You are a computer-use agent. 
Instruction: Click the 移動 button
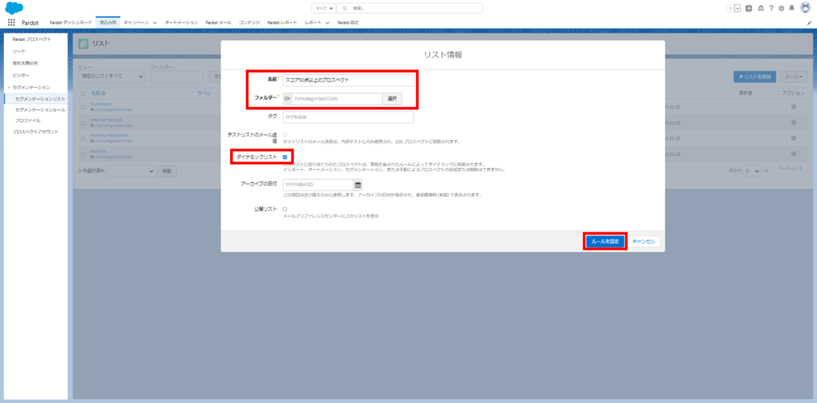pos(167,171)
